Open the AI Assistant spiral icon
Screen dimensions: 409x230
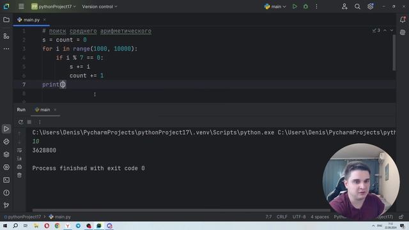(x=403, y=33)
